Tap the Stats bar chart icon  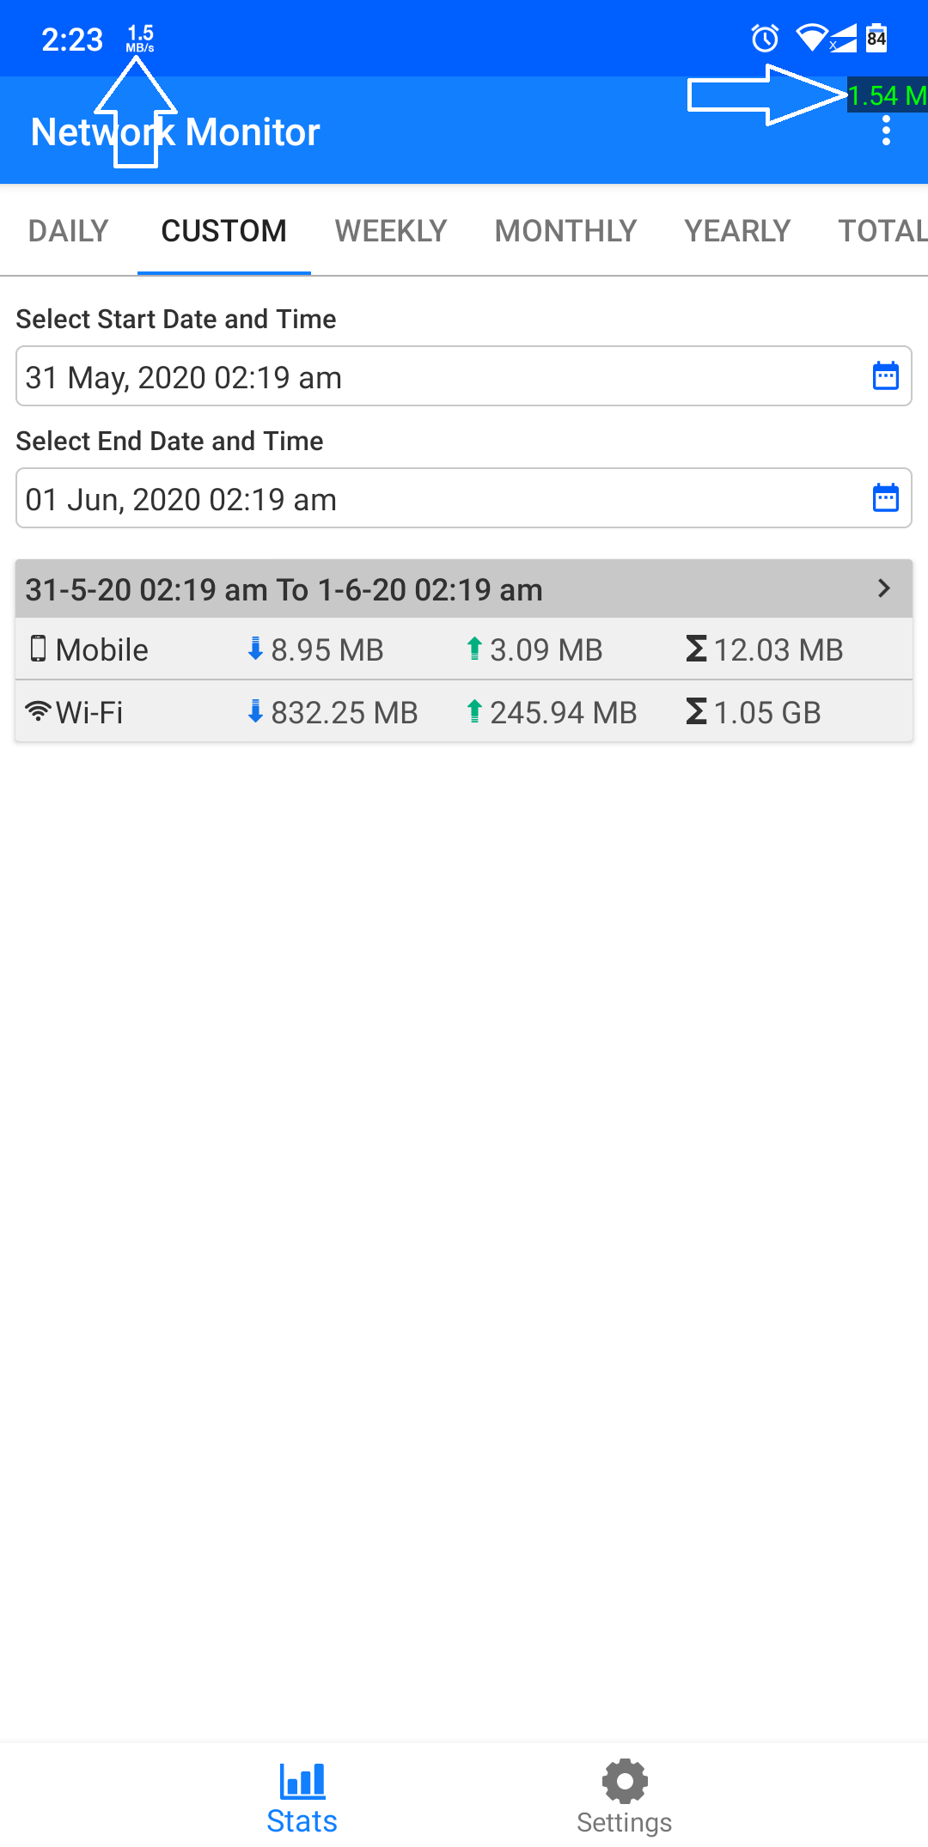(x=302, y=1780)
